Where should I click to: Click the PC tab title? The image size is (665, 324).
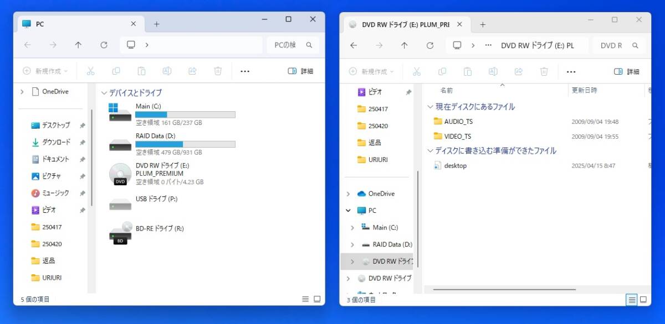pyautogui.click(x=40, y=24)
